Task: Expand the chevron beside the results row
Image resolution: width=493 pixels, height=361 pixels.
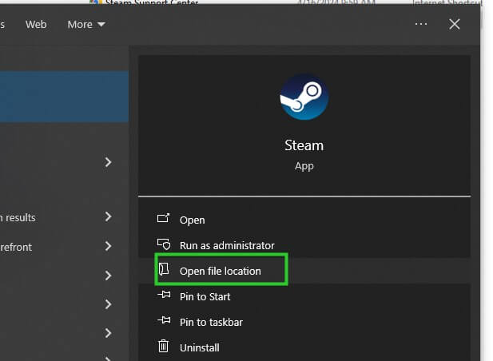Action: coord(108,217)
